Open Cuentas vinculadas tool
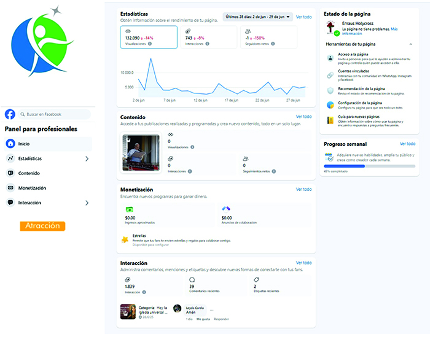The width and height of the screenshot is (430, 337). click(x=330, y=74)
